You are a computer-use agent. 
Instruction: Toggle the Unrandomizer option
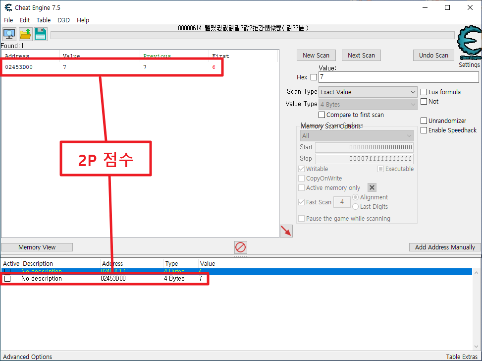point(424,120)
